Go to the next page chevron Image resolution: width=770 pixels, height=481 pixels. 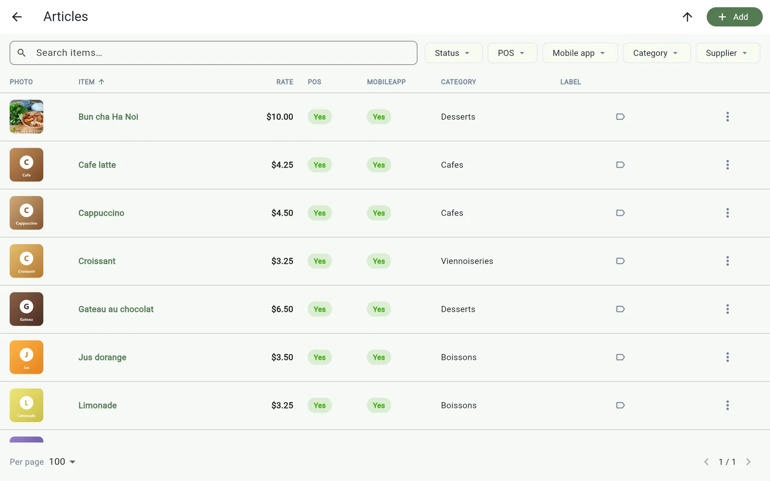tap(748, 462)
